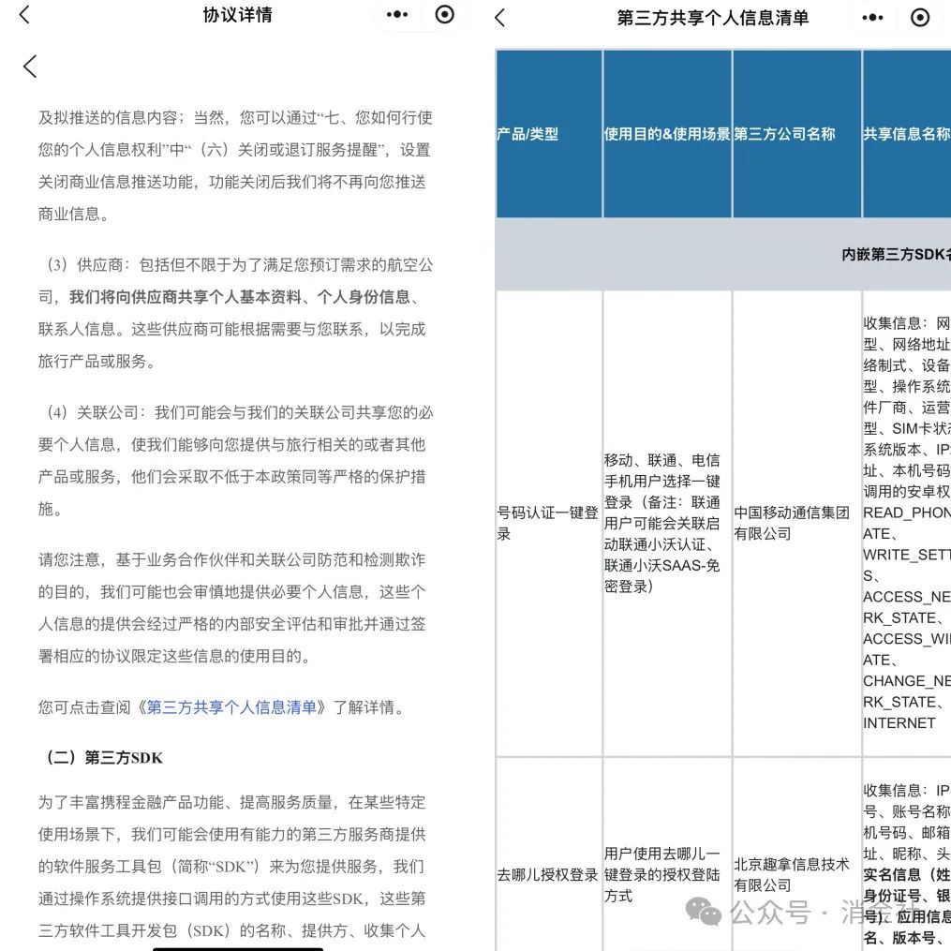Open three-dot menu beside 第三方共享个人信息清单
The image size is (951, 951).
click(x=872, y=18)
